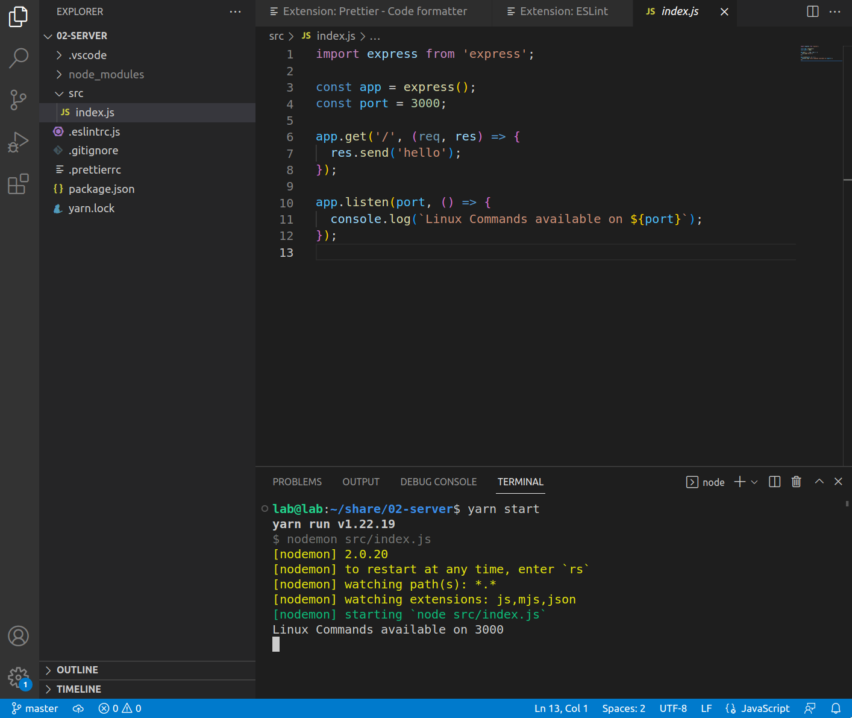Select the node terminal instance
This screenshot has height=718, width=852.
[x=706, y=482]
